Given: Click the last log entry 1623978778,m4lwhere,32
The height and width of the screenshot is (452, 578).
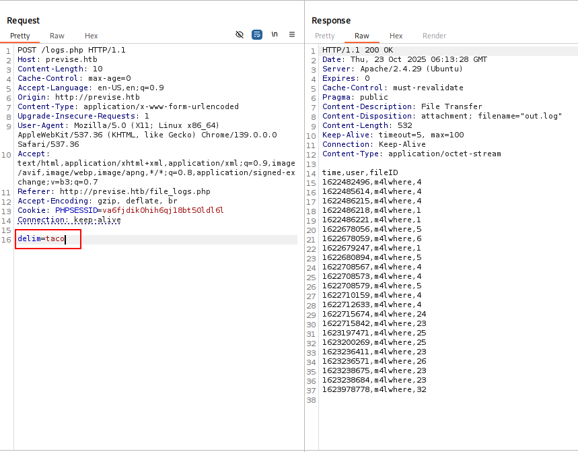Looking at the screenshot, I should pos(374,389).
